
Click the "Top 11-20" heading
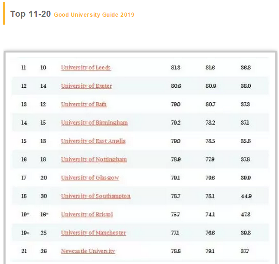(x=30, y=14)
